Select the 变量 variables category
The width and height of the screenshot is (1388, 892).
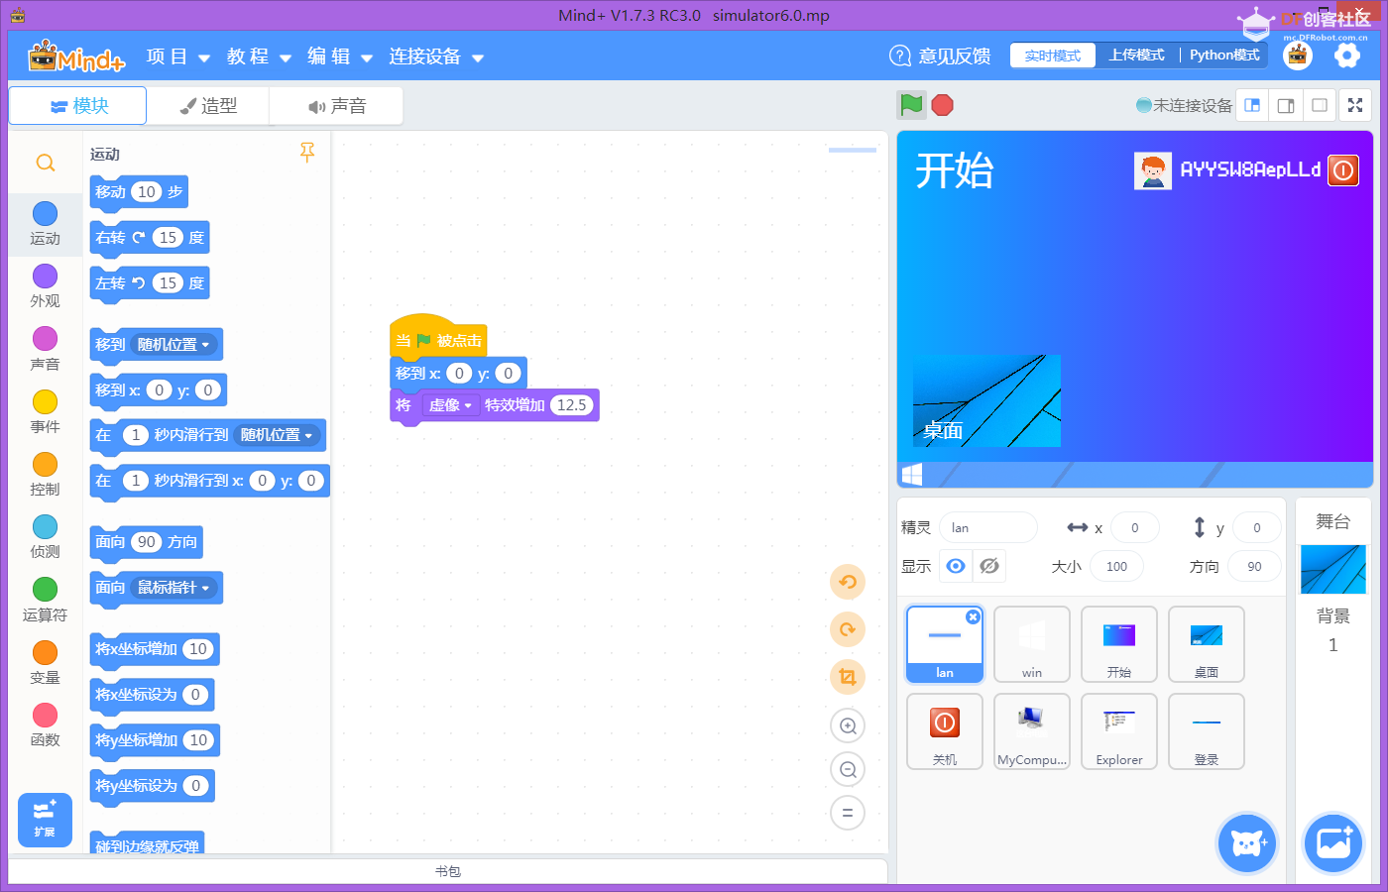pyautogui.click(x=45, y=662)
